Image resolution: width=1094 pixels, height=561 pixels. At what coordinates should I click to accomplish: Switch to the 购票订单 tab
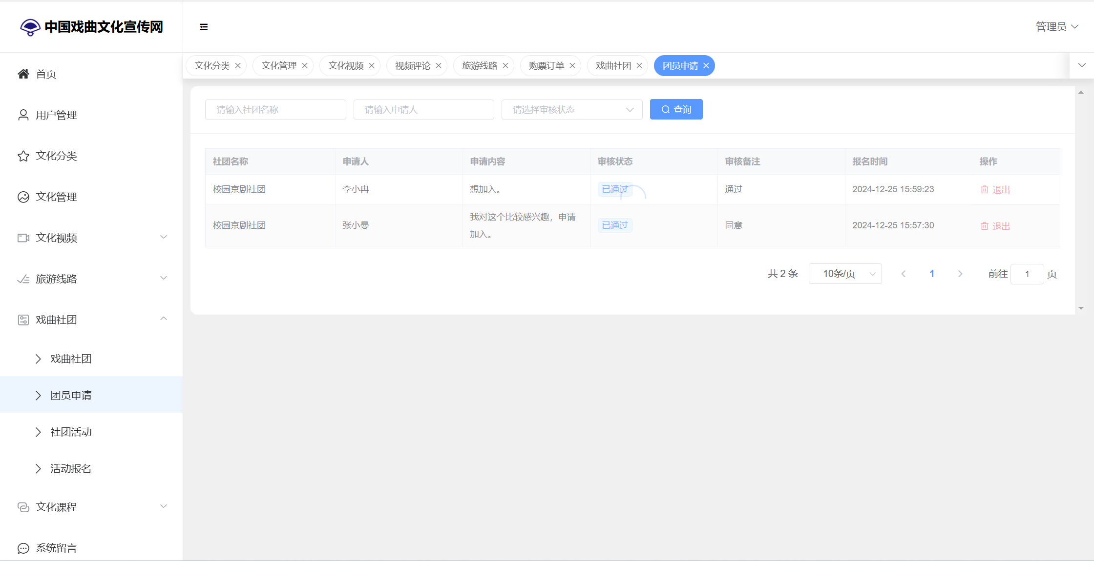546,66
